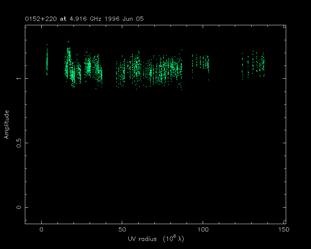
Task: Click the x-axis tick label "100"
Action: (203, 230)
